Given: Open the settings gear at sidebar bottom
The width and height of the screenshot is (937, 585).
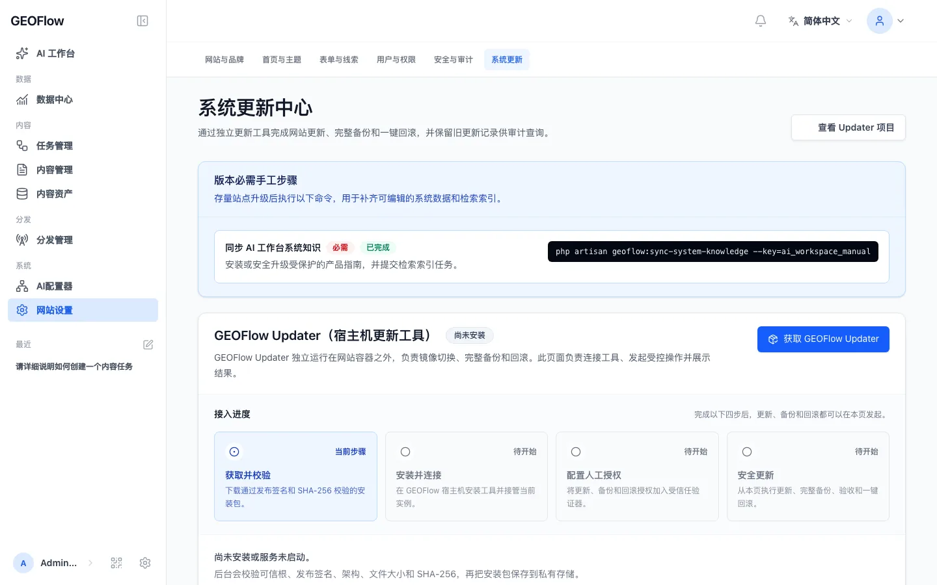Looking at the screenshot, I should coord(145,563).
